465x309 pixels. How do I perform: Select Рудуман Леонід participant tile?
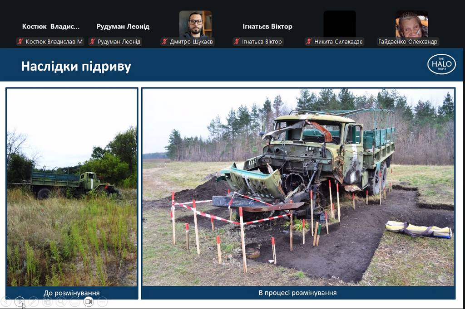coord(123,26)
